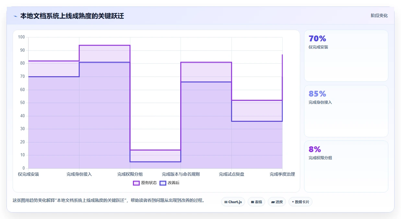Click the 表格 tag

[256, 202]
